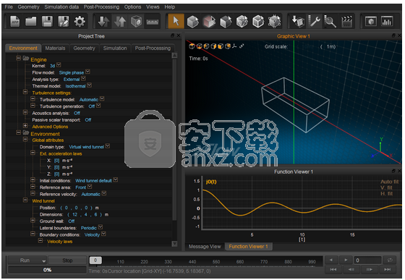
Task: Open the magnifier search tool icon
Action: tap(330, 22)
